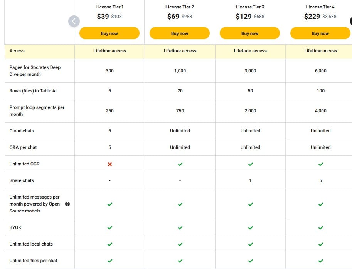Click Buy now under License Tier 1
Image resolution: width=352 pixels, height=269 pixels.
109,33
